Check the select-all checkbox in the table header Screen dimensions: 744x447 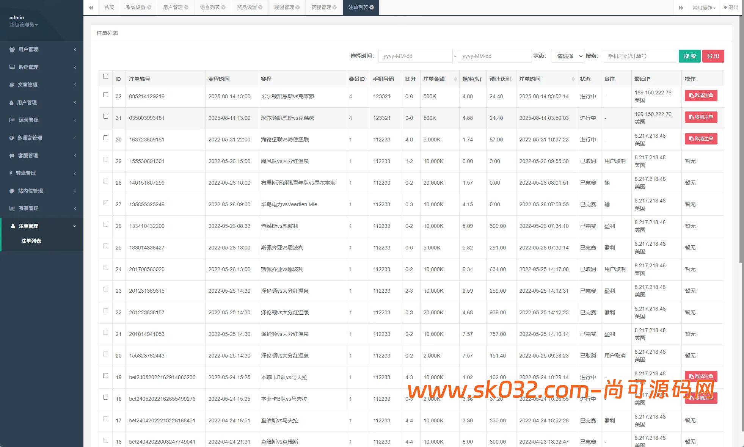point(105,77)
